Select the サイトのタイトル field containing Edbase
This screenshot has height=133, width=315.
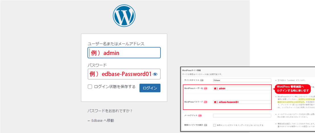pyautogui.click(x=242, y=80)
